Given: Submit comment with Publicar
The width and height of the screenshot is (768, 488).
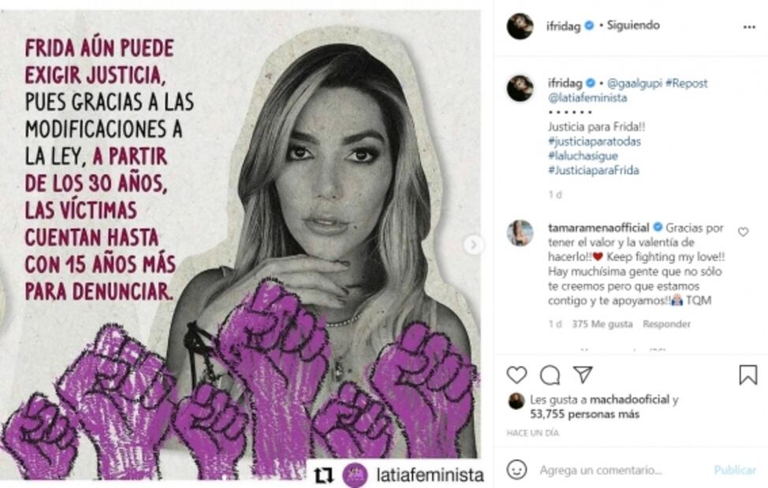Looking at the screenshot, I should [x=735, y=471].
